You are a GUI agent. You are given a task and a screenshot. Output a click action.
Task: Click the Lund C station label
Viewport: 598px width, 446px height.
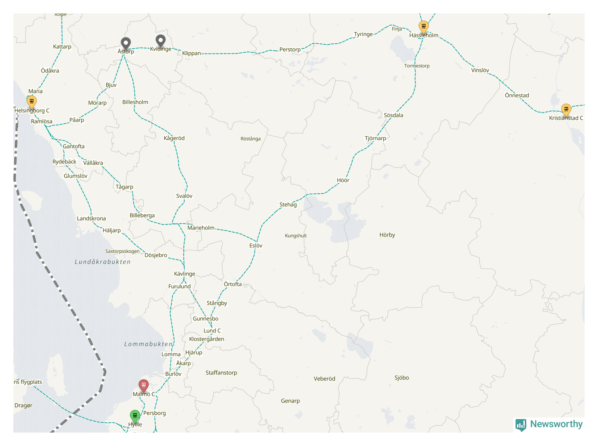pyautogui.click(x=212, y=331)
